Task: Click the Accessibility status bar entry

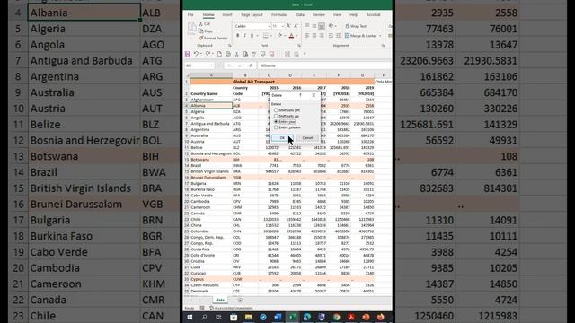Action: 231,308
